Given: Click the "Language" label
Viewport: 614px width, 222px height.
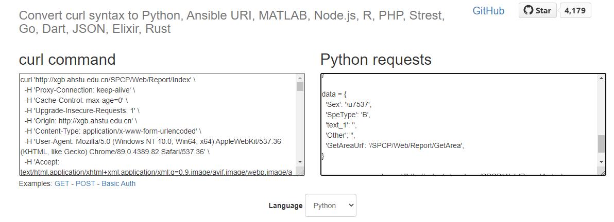Looking at the screenshot, I should tap(285, 206).
